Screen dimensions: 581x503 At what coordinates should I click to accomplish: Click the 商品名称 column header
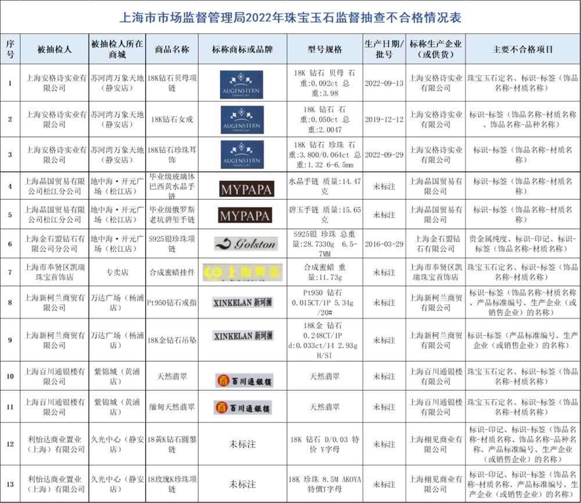pos(172,49)
